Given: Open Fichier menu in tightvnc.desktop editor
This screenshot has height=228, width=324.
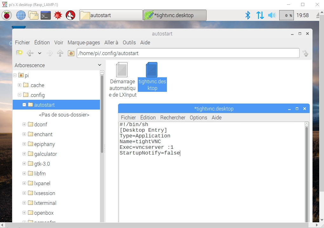Looking at the screenshot, I should 128,117.
